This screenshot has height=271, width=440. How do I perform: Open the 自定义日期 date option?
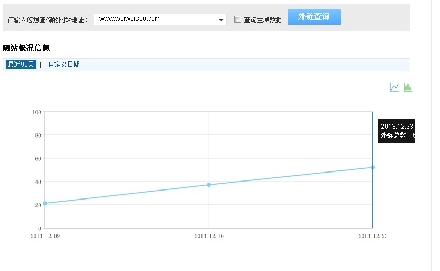[64, 65]
